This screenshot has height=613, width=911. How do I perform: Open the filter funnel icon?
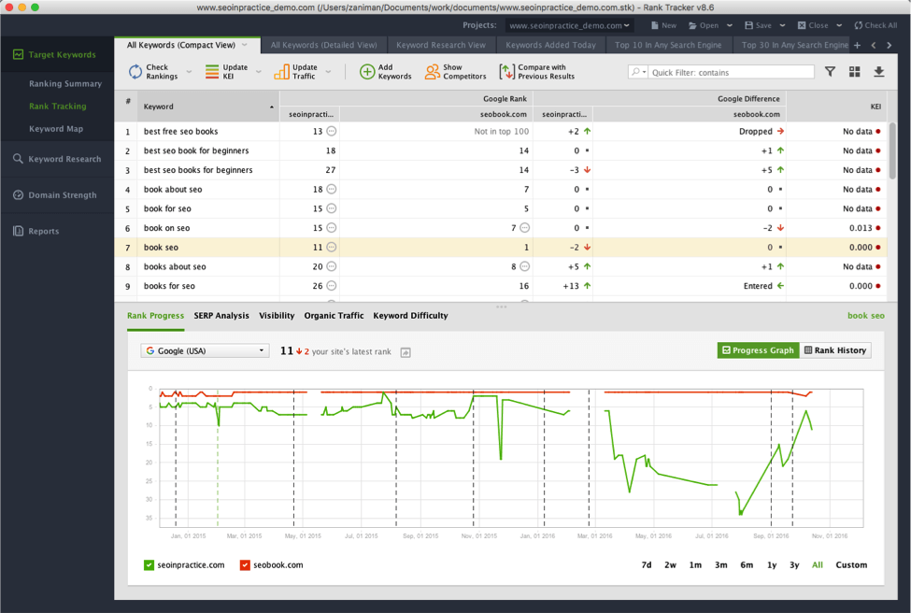coord(830,72)
